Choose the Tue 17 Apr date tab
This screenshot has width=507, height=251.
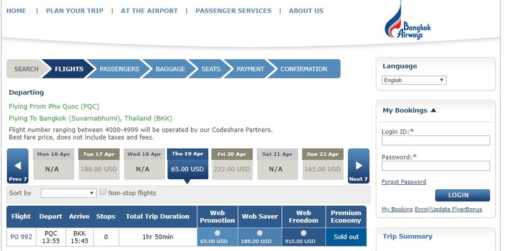point(98,164)
